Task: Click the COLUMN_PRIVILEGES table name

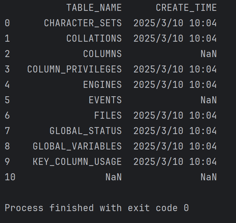Action: click(x=74, y=69)
